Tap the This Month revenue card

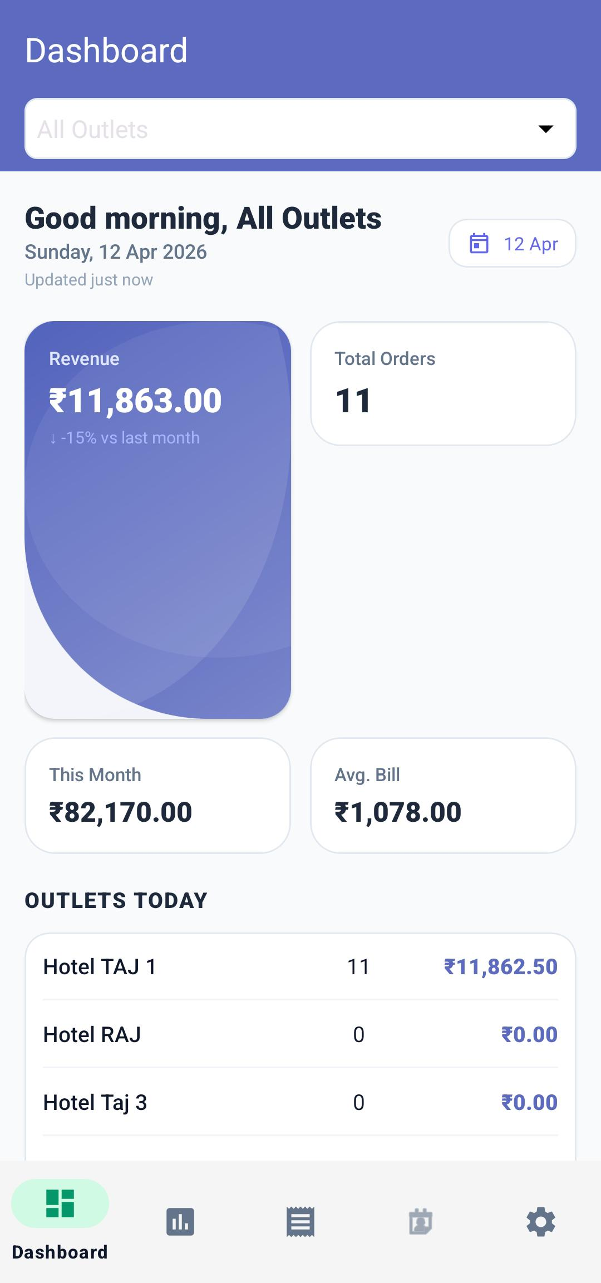point(158,795)
